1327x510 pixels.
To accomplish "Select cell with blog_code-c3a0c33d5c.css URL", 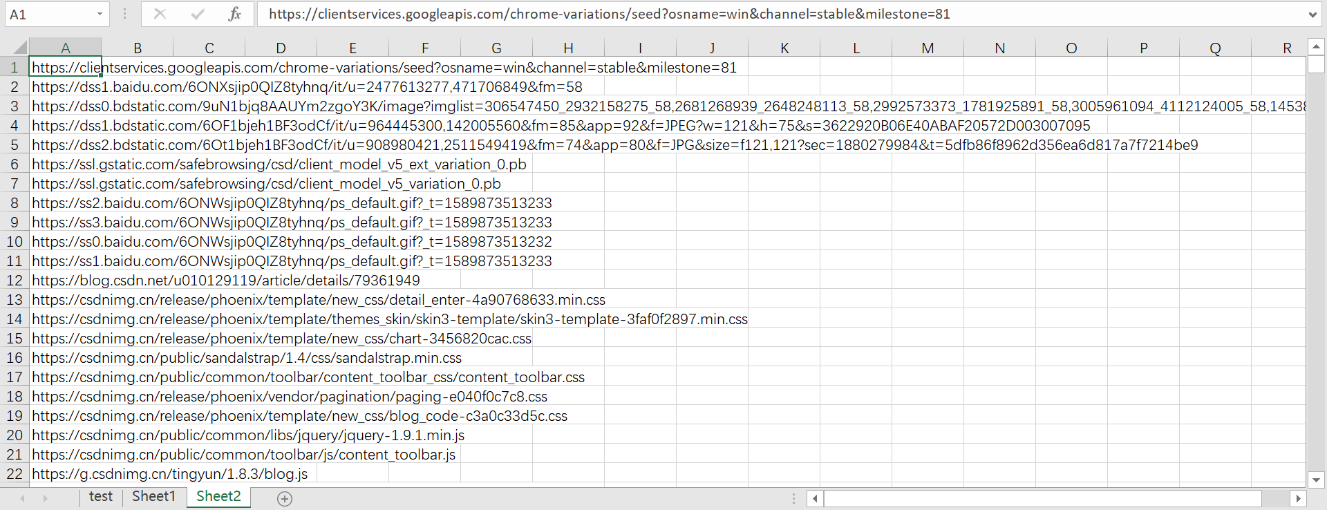I will [x=65, y=415].
